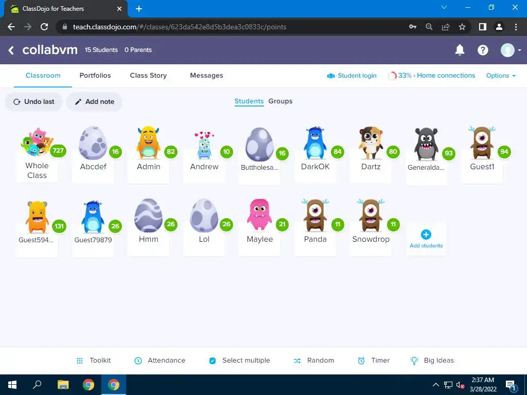Open a new browser tab

(139, 9)
